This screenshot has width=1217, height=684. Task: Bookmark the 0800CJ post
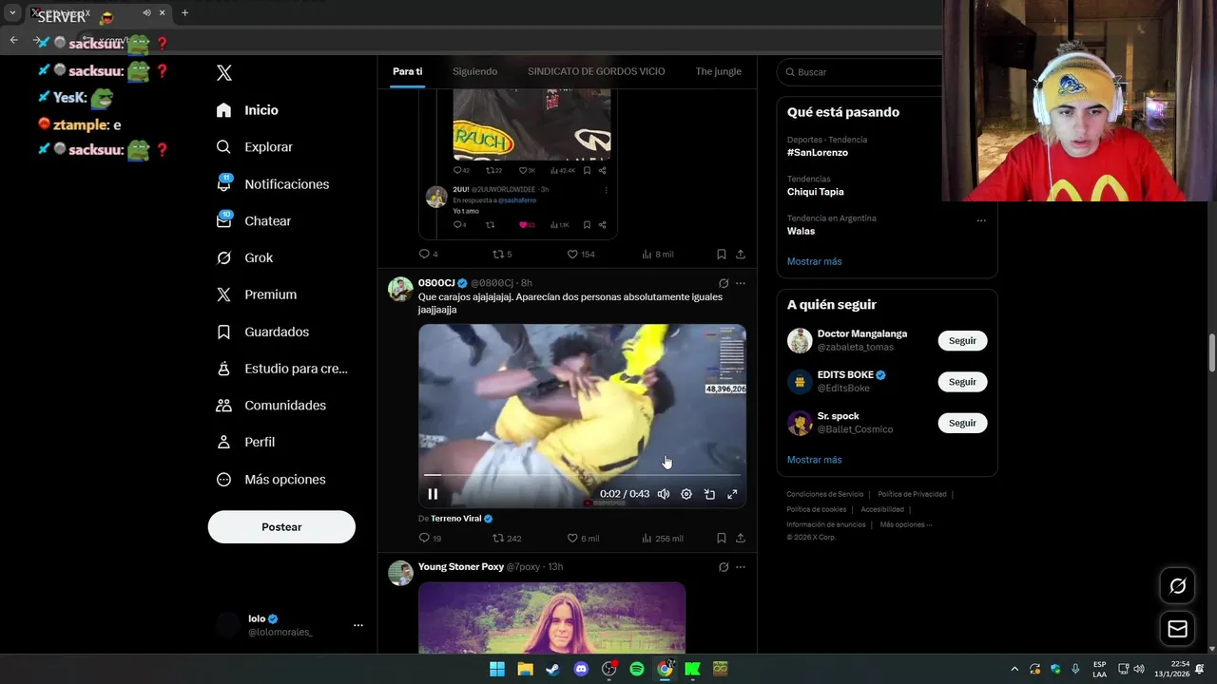coord(722,539)
